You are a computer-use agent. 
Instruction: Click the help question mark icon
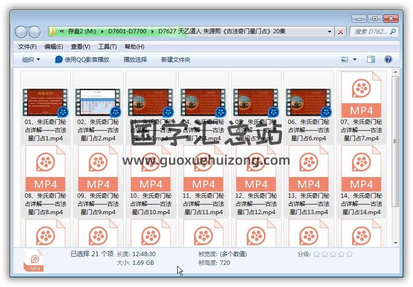click(x=388, y=59)
